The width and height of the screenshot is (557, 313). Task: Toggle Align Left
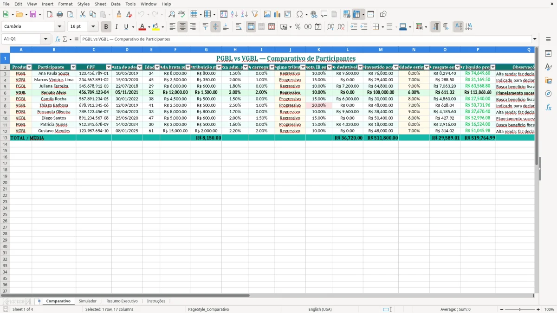pyautogui.click(x=172, y=27)
